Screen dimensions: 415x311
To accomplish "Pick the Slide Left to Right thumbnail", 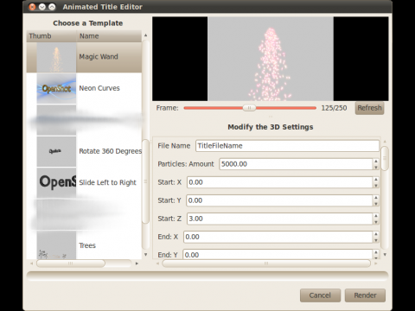I will click(56, 182).
